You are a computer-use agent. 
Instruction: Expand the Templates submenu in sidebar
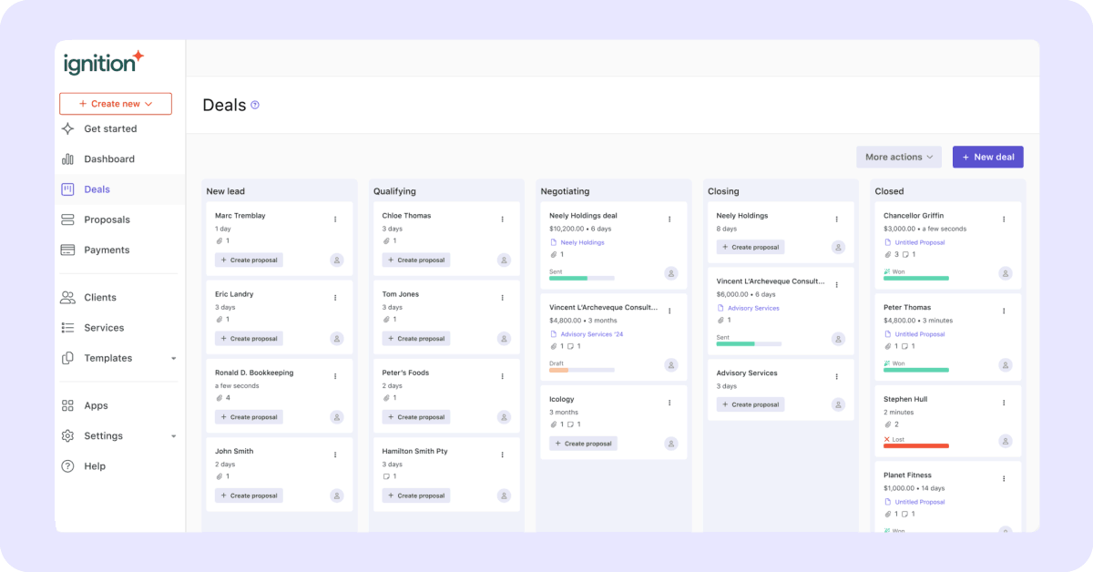tap(173, 359)
